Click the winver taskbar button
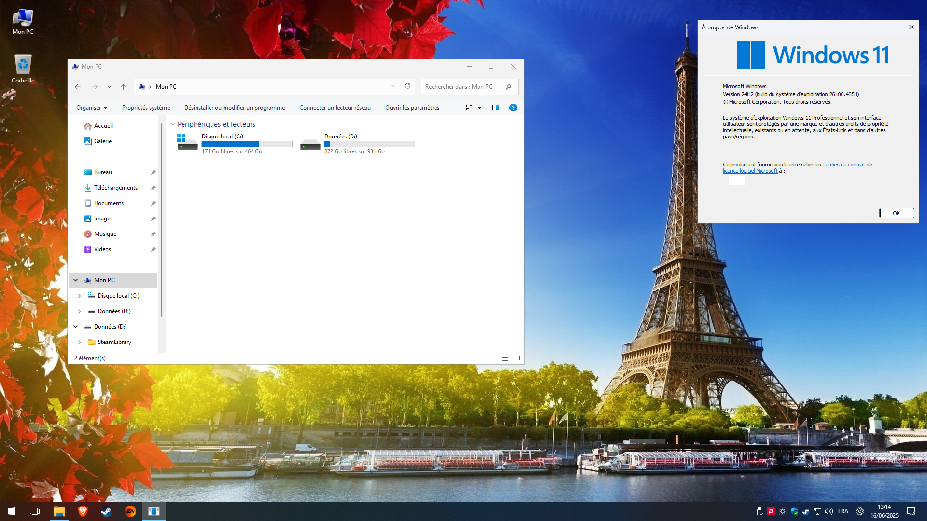927x521 pixels. pyautogui.click(x=154, y=511)
